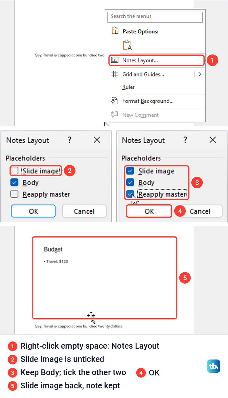This screenshot has height=398, width=228.
Task: Click OK in the left Notes Layout dialog
Action: pyautogui.click(x=33, y=211)
